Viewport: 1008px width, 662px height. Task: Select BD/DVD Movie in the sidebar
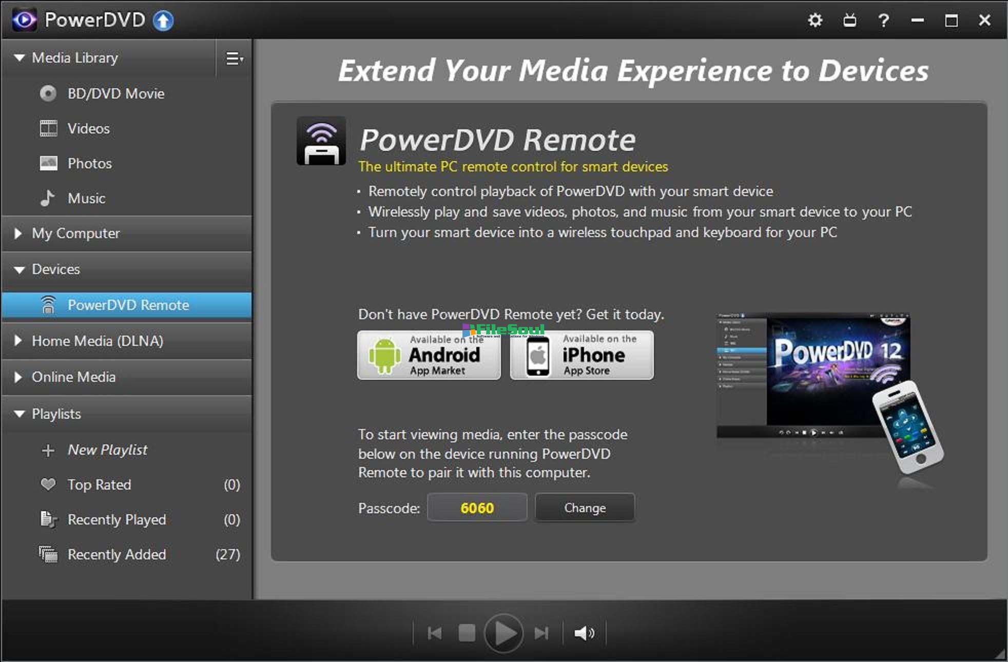tap(115, 93)
